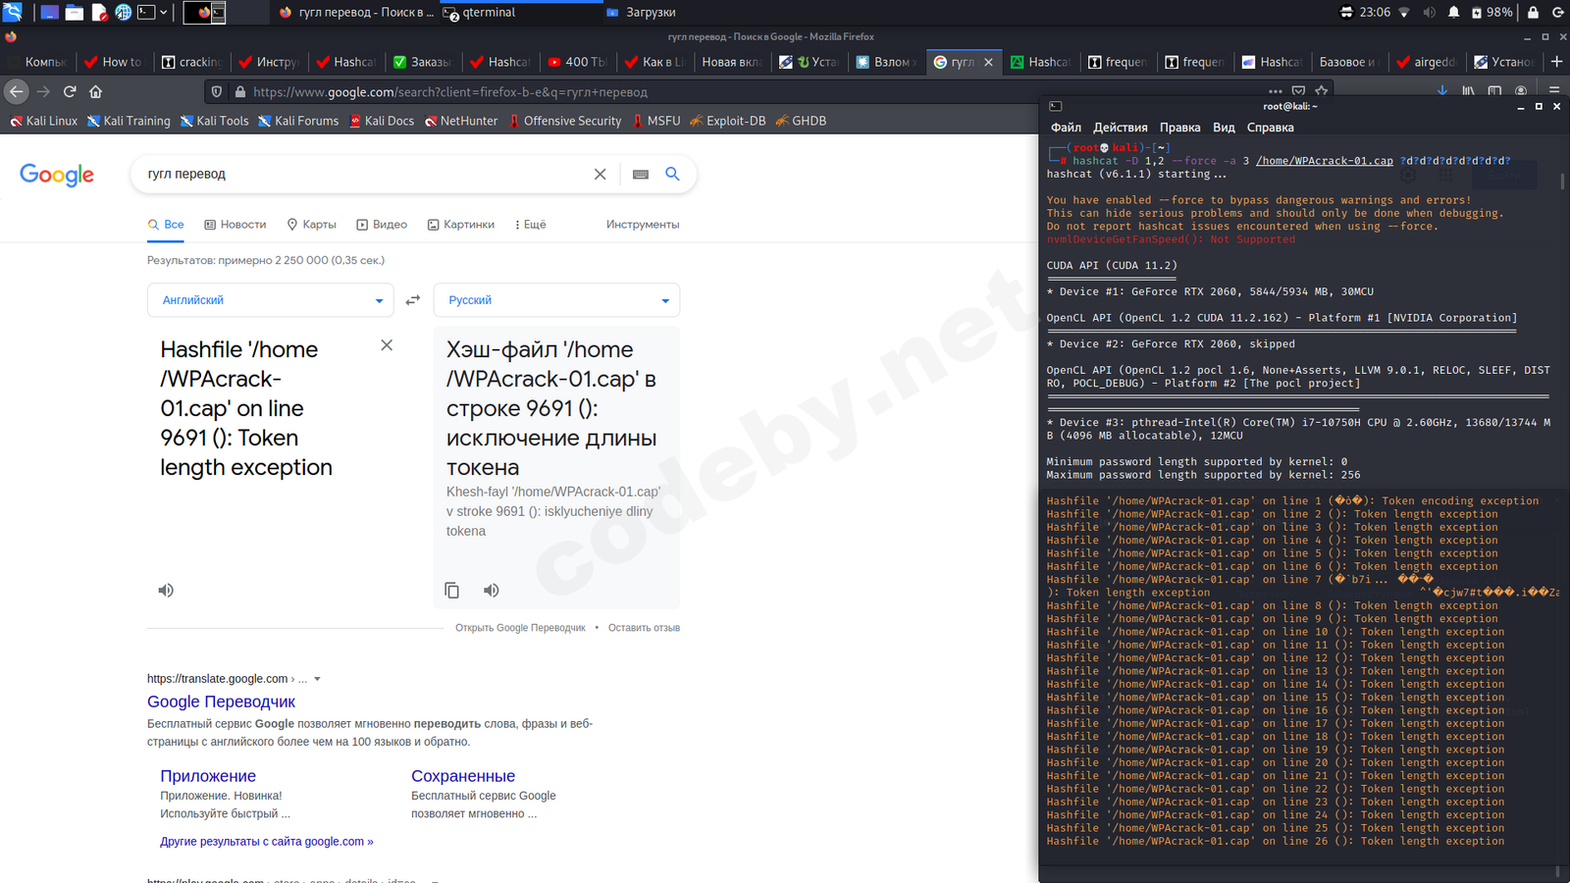The image size is (1570, 883).
Task: Switch to the 'Заказы' browser tab
Action: click(x=422, y=62)
